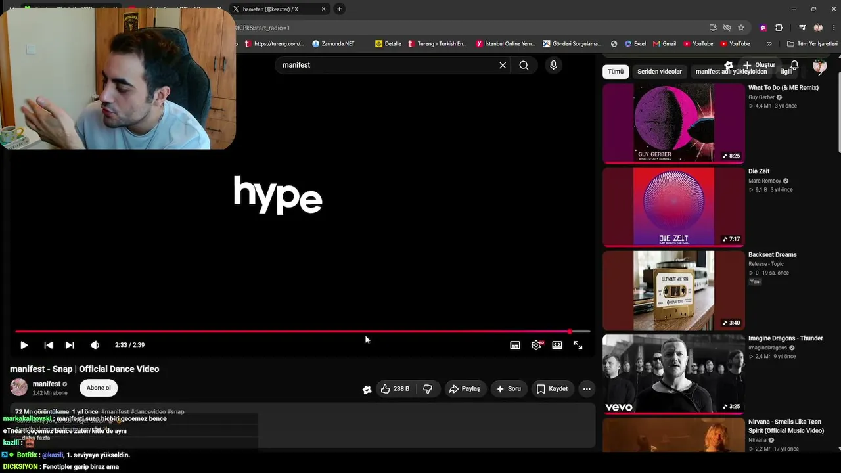Mute the video volume
The image size is (841, 473).
pos(95,345)
